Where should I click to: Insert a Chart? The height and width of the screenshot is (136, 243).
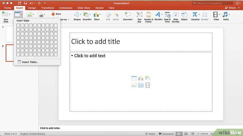[96, 16]
